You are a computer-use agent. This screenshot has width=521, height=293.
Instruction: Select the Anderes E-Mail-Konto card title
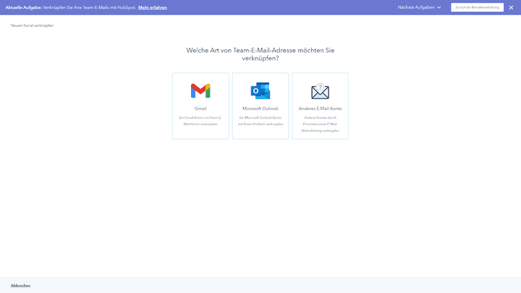click(320, 109)
